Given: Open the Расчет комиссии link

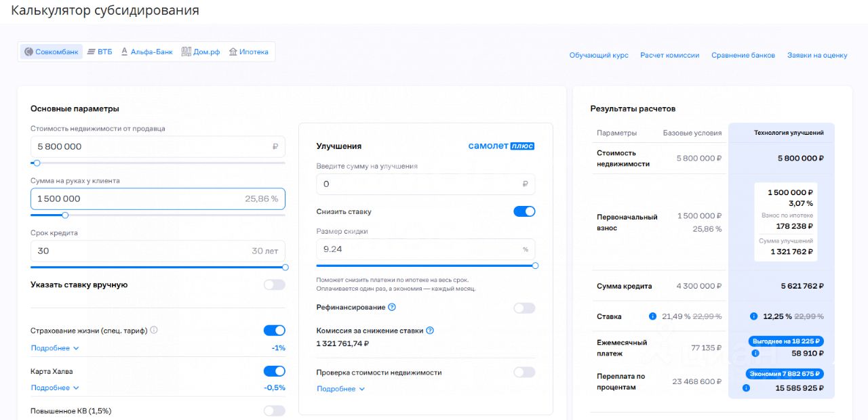Looking at the screenshot, I should pyautogui.click(x=669, y=55).
